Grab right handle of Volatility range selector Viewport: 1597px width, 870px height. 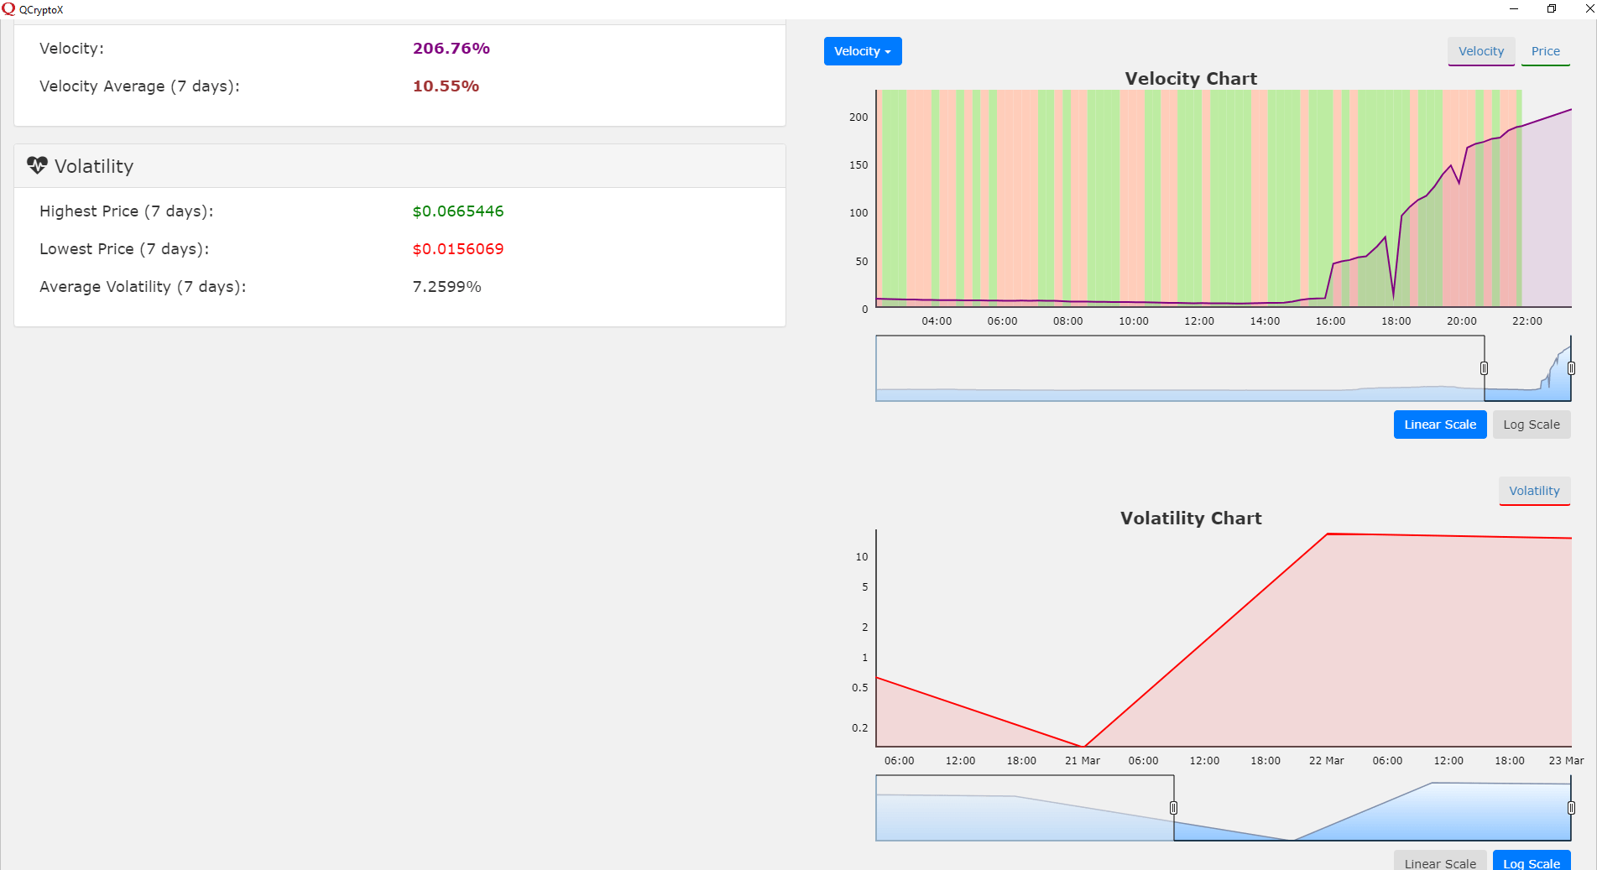point(1571,808)
